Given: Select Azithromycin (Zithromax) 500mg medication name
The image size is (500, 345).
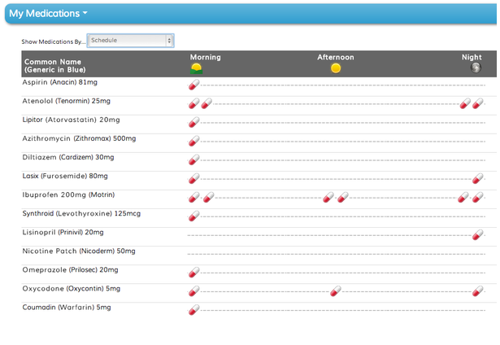Looking at the screenshot, I should (x=79, y=139).
